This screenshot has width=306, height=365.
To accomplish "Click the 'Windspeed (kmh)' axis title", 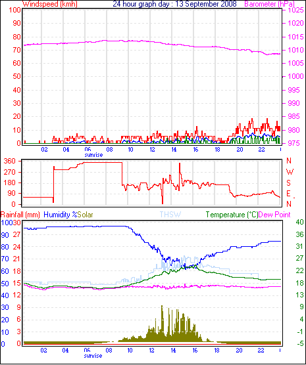I will [x=50, y=4].
